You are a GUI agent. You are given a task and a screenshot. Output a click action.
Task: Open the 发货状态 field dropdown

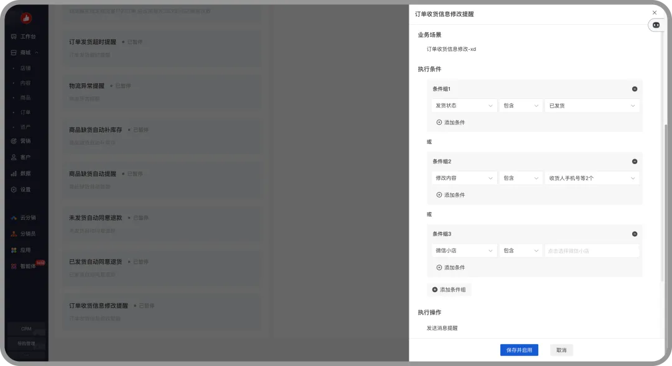pyautogui.click(x=464, y=106)
